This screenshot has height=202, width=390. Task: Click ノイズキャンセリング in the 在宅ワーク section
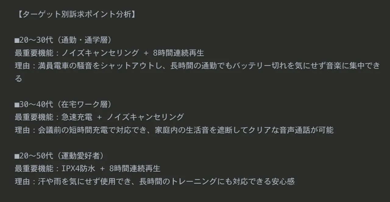pos(145,117)
